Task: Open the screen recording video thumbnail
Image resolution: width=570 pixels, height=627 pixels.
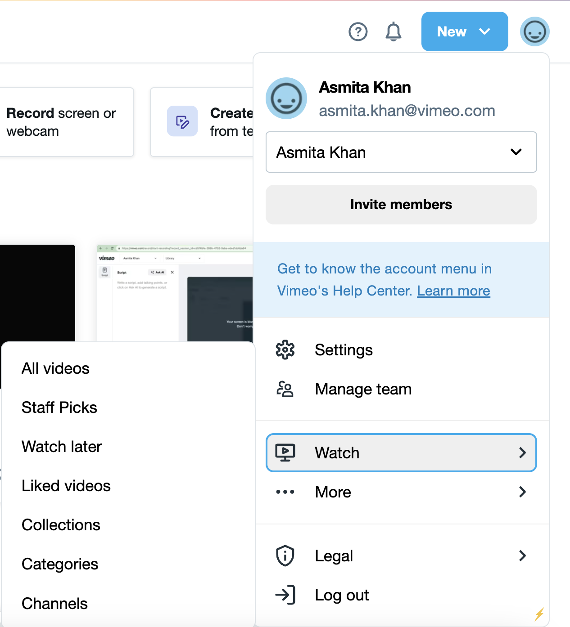Action: click(x=175, y=293)
